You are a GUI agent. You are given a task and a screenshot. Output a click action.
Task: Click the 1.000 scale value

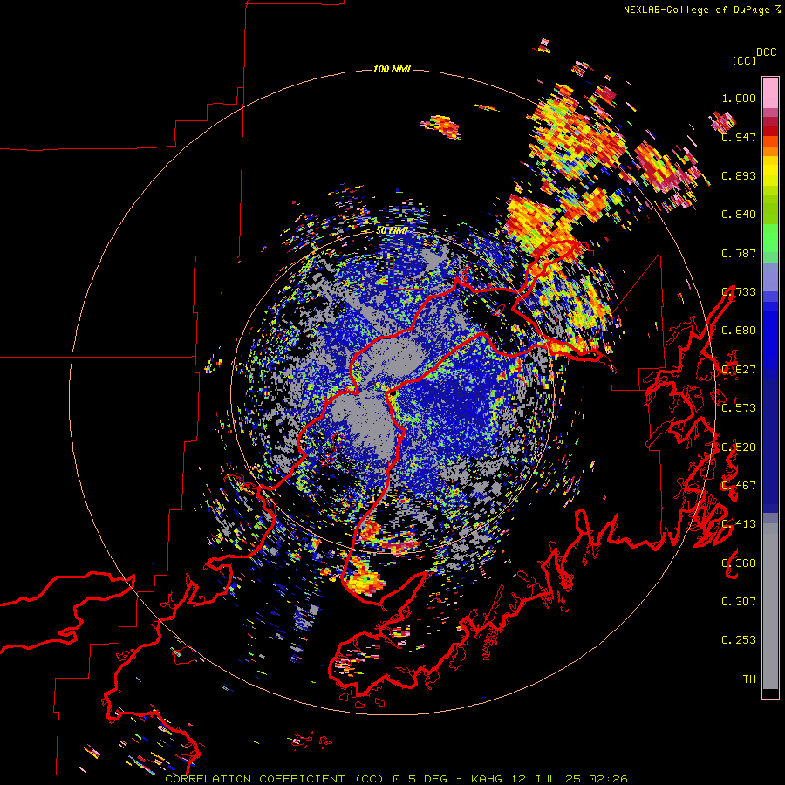(x=739, y=98)
